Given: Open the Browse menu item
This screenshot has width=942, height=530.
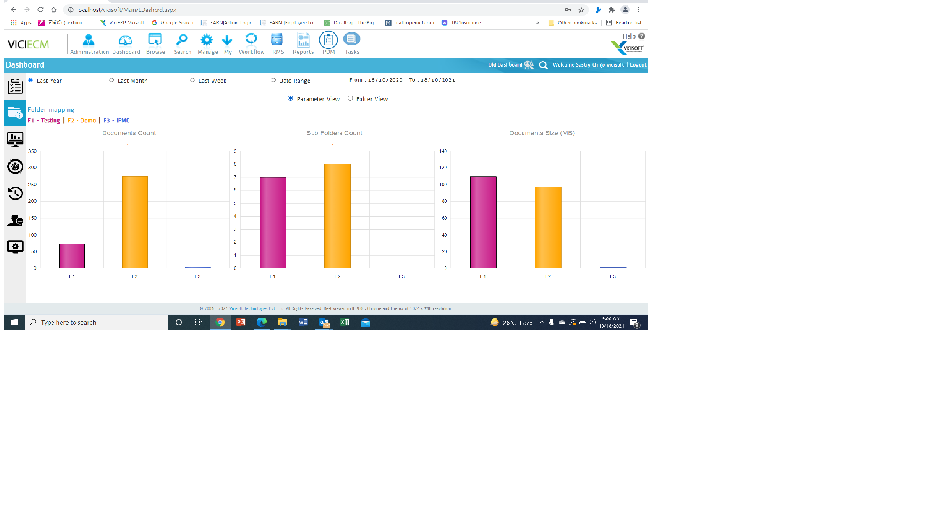Looking at the screenshot, I should pyautogui.click(x=156, y=44).
